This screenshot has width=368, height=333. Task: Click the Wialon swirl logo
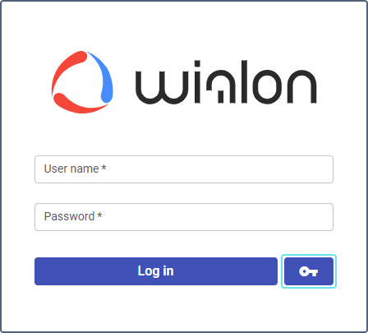tap(82, 82)
